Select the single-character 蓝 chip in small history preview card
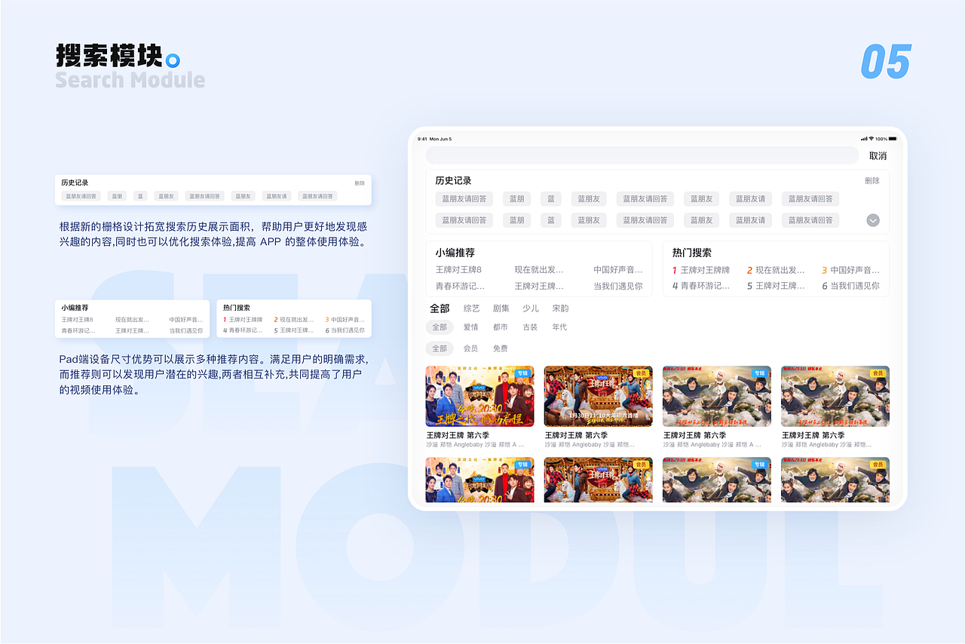965x644 pixels. tap(140, 196)
